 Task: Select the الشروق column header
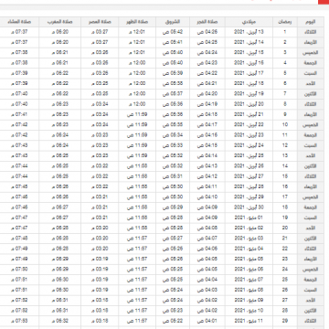(x=173, y=22)
